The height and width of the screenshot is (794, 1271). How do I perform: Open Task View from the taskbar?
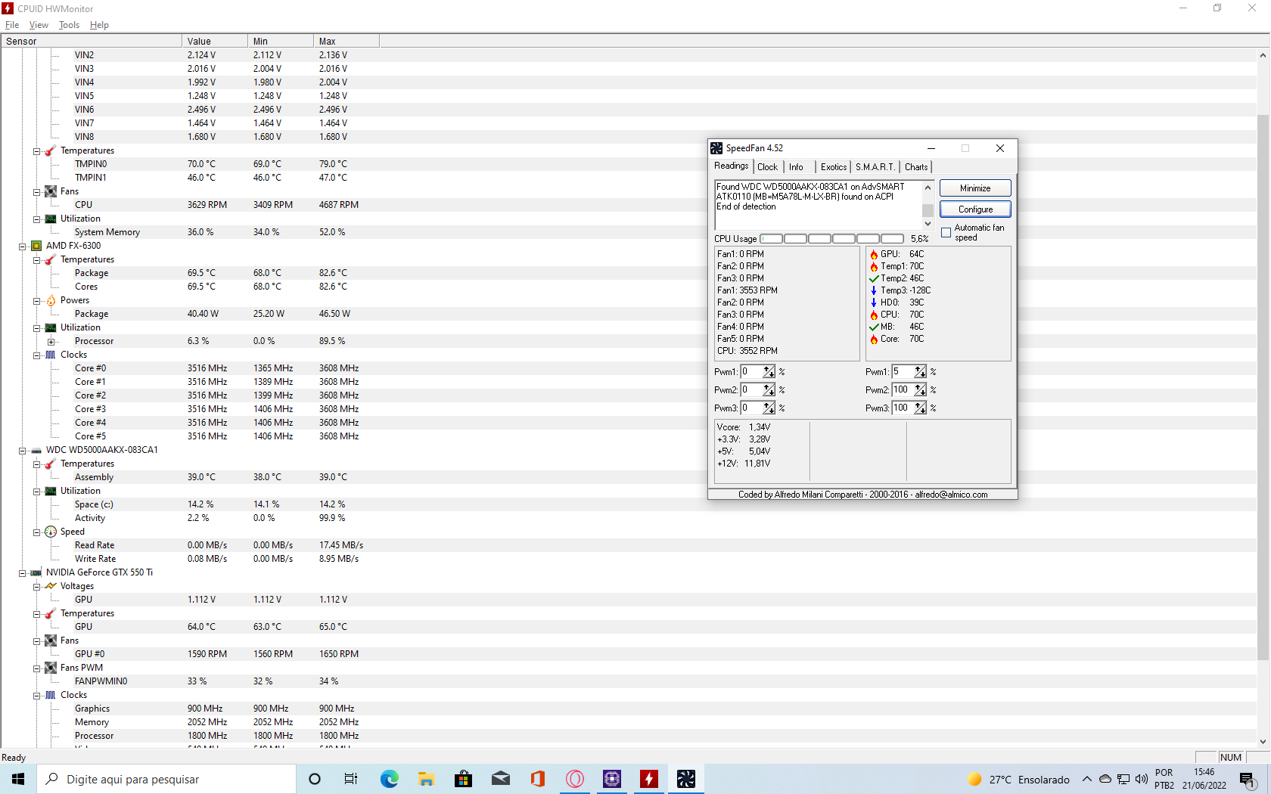[351, 779]
